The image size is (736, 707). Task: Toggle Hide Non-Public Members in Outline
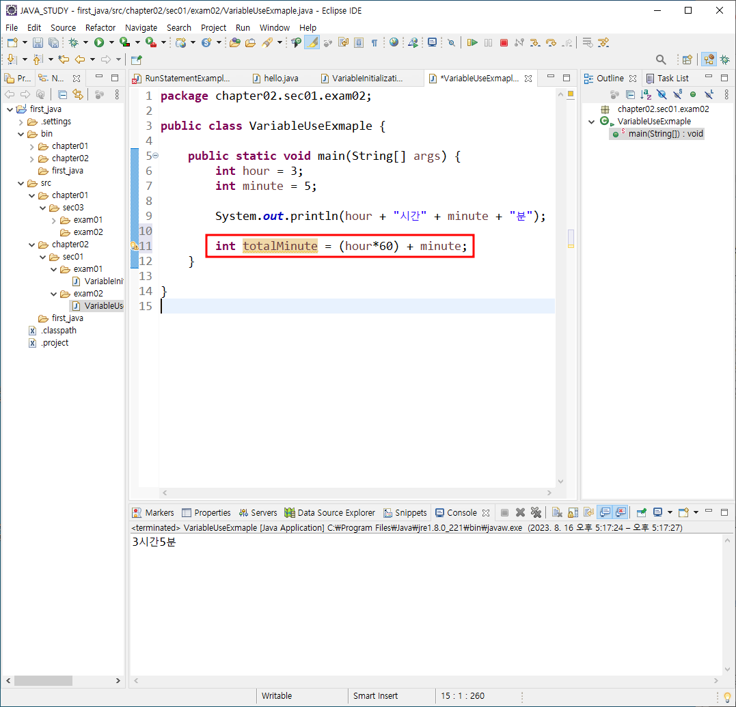pos(693,95)
